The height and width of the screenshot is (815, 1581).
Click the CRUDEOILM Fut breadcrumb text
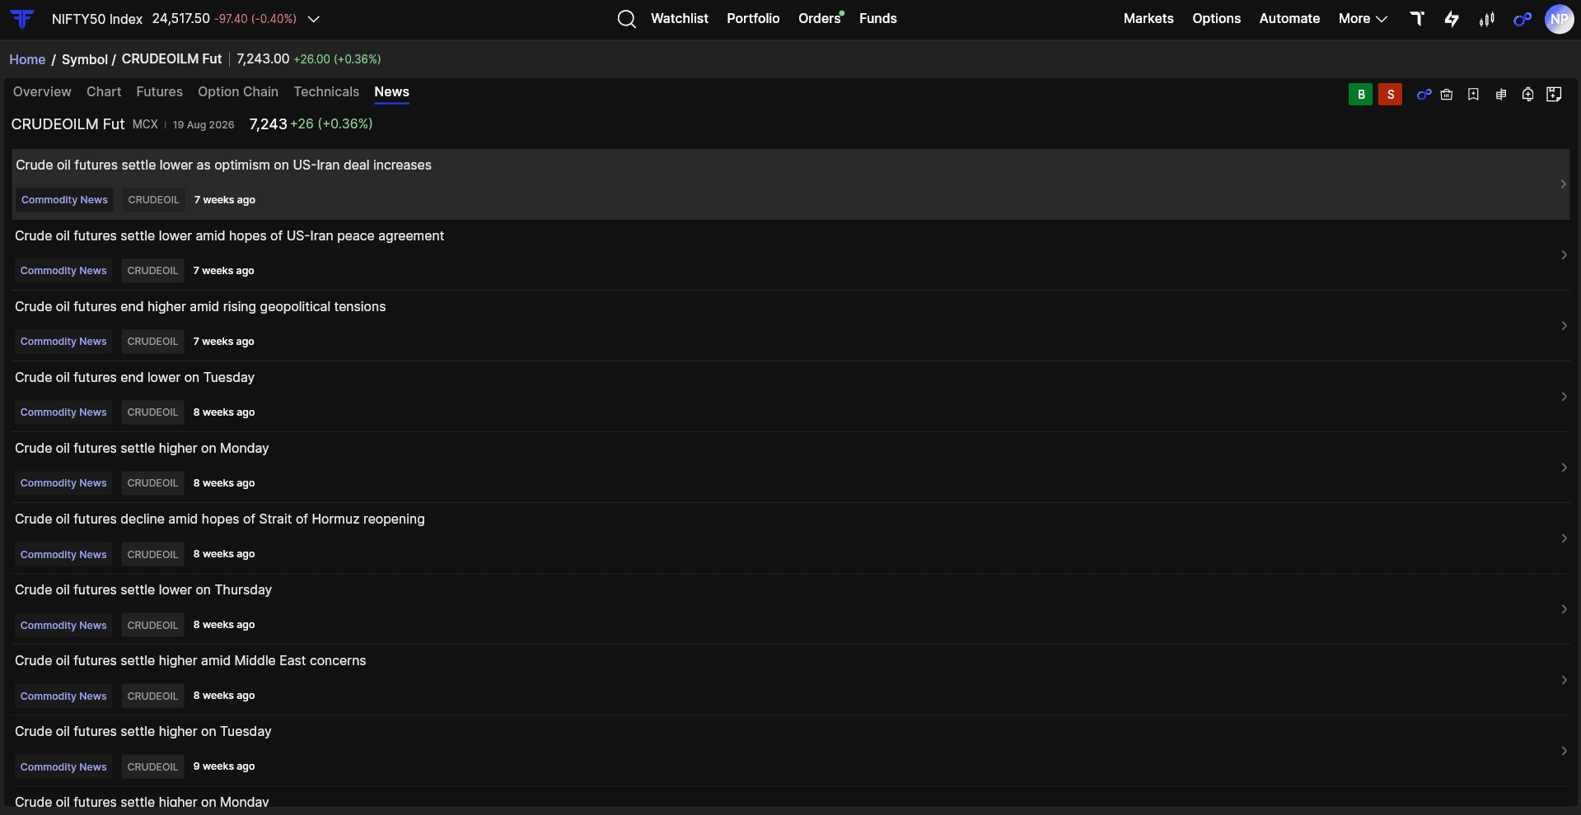[x=171, y=59]
